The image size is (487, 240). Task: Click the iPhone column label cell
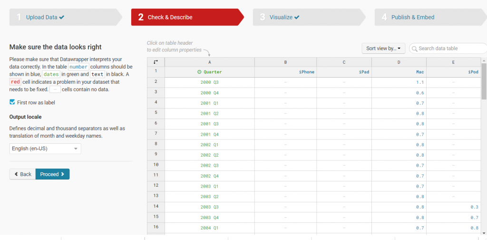(286, 72)
